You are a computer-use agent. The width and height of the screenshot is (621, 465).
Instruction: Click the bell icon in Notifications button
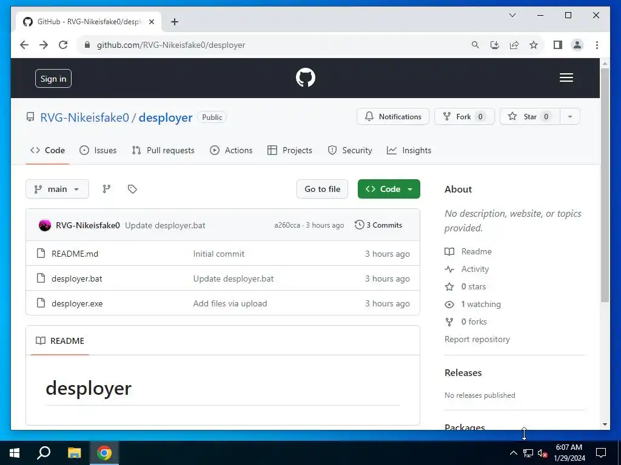[x=369, y=116]
